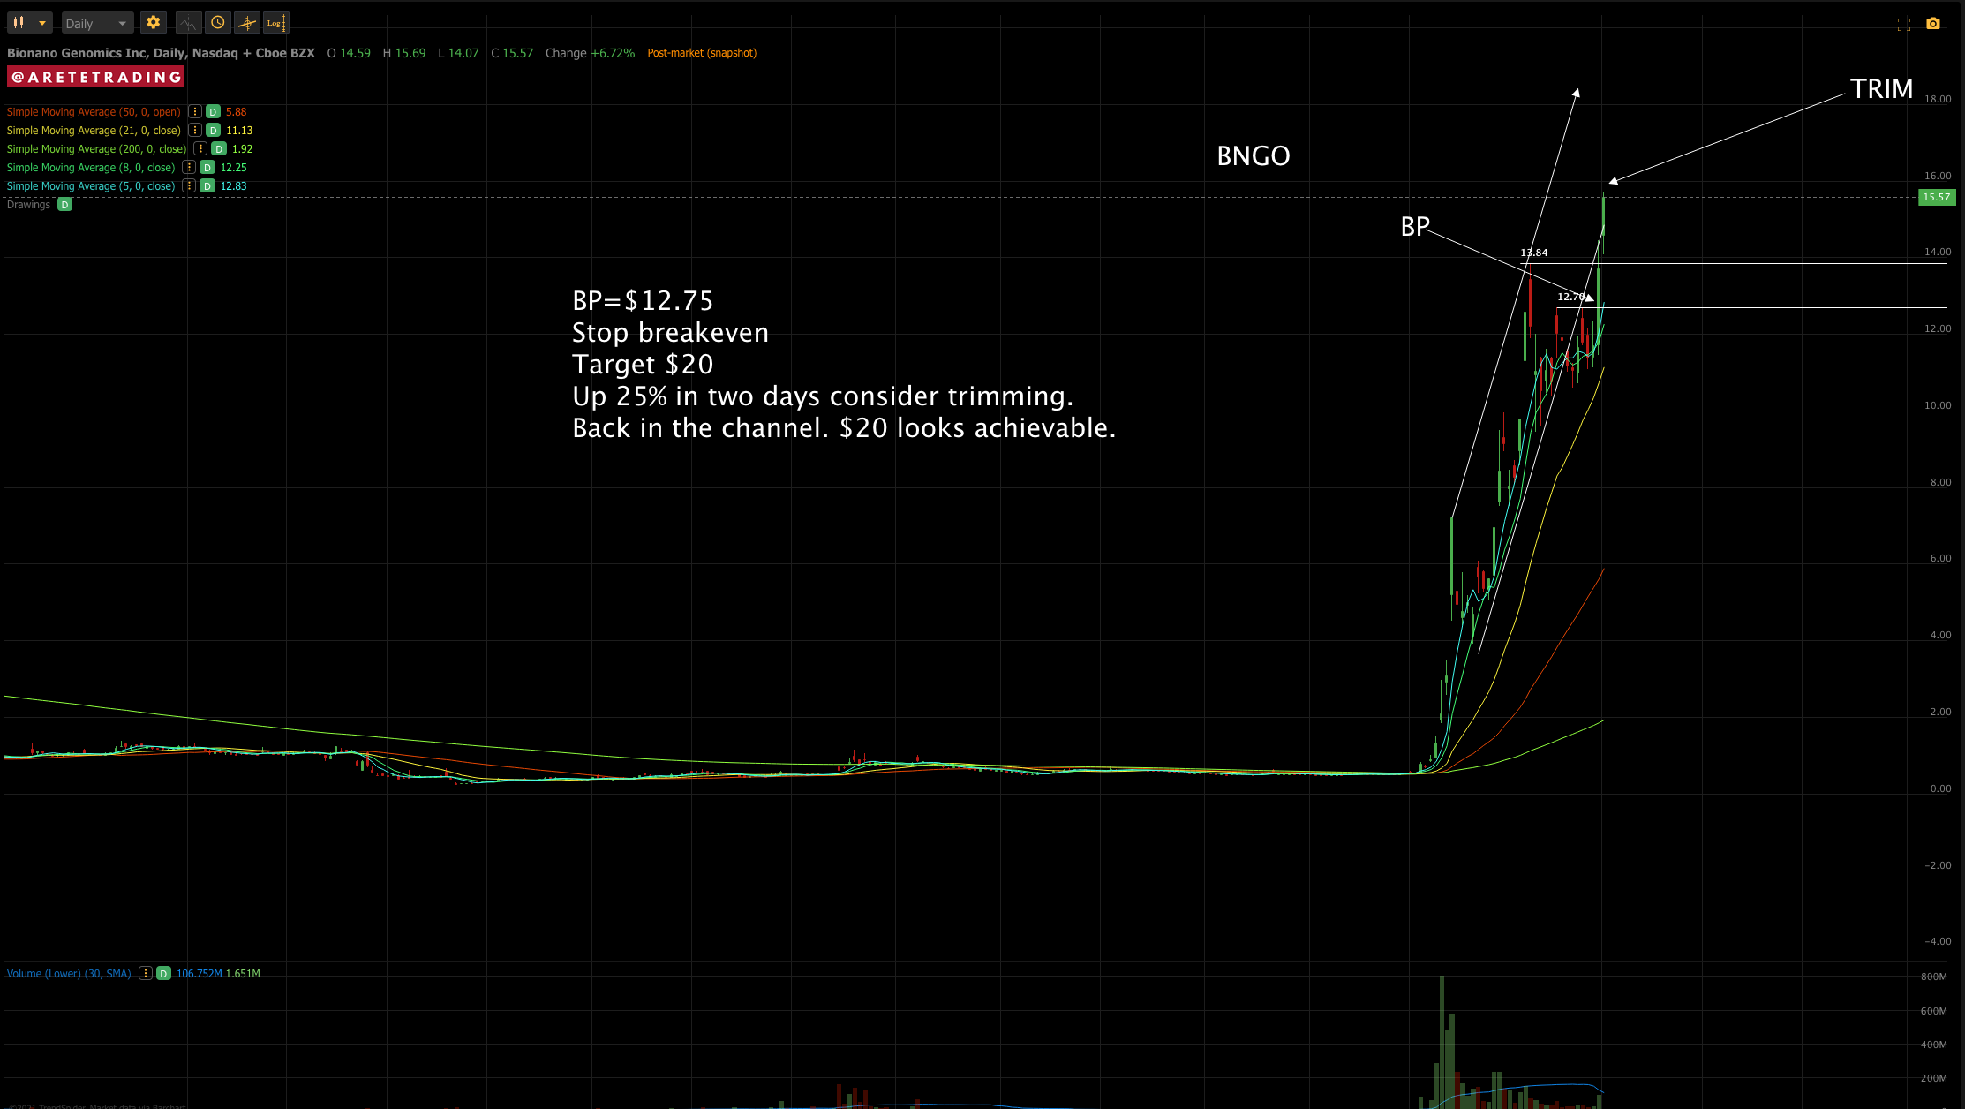This screenshot has height=1109, width=1965.
Task: Click the Post-market (snapshot) label
Action: [702, 53]
